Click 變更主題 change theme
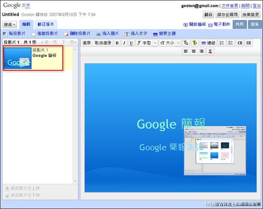This screenshot has height=209, width=263. point(164,33)
